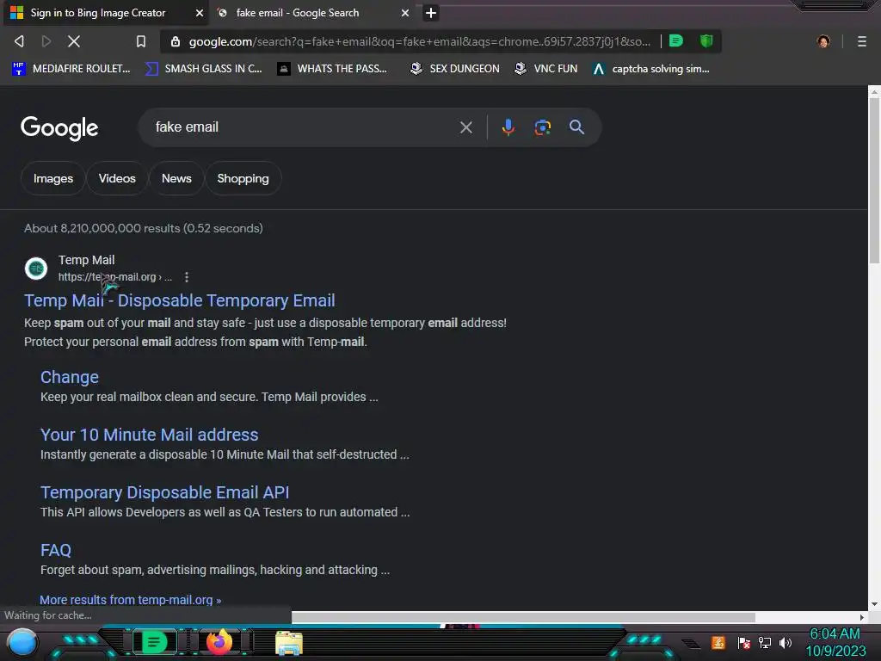Clear the search box with X icon

465,127
